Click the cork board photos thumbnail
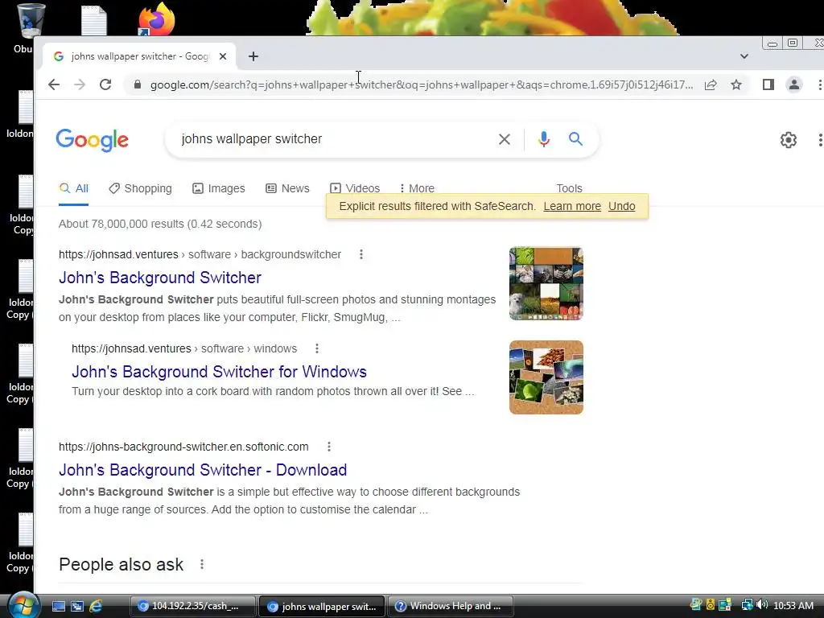 pos(546,377)
